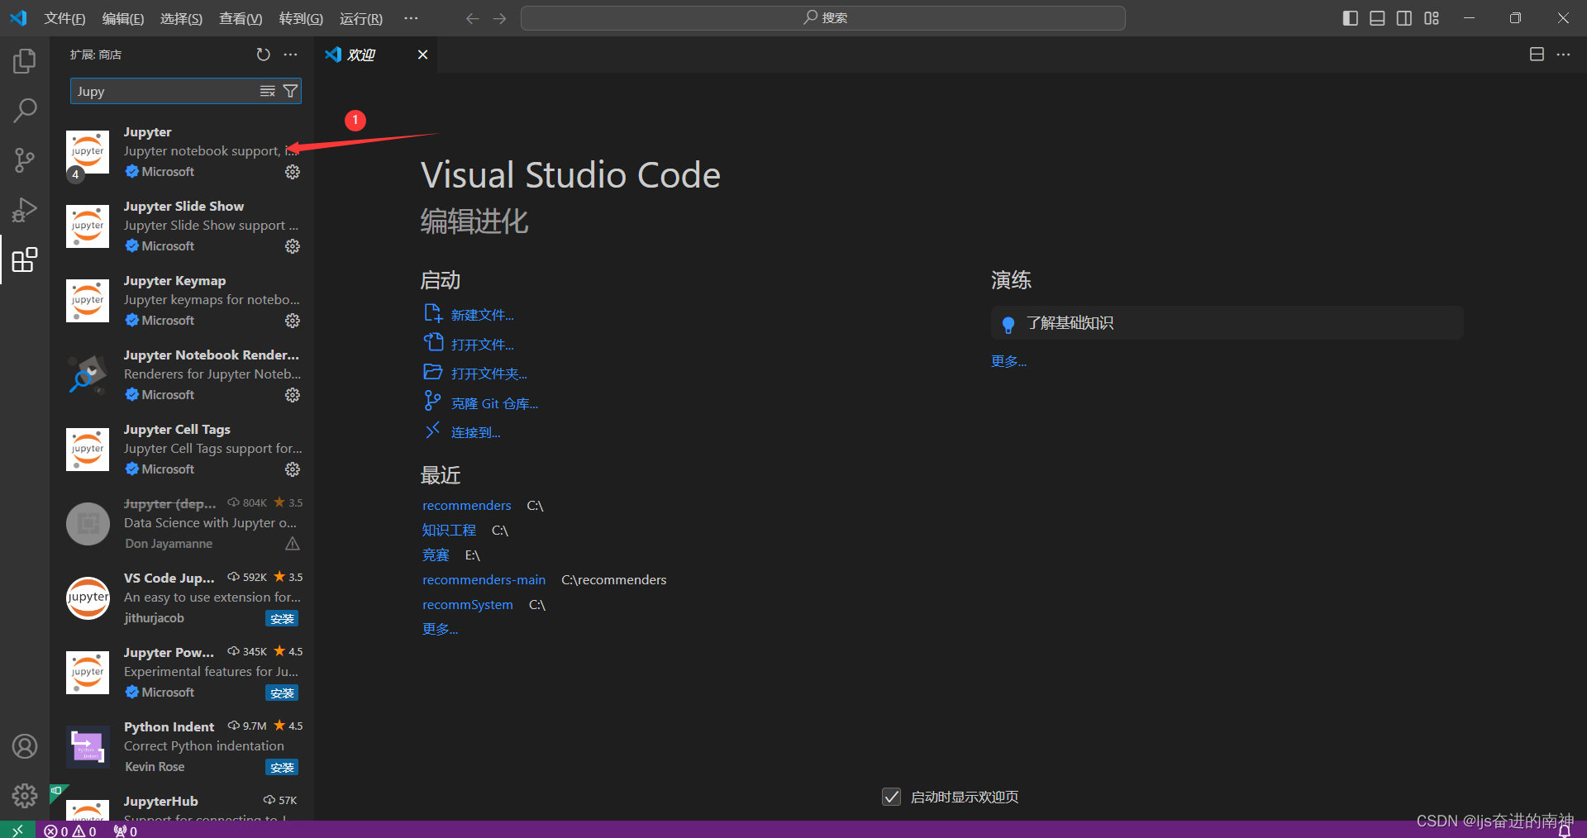Image resolution: width=1587 pixels, height=838 pixels.
Task: Toggle the bottom panel visibility
Action: coord(1377,18)
